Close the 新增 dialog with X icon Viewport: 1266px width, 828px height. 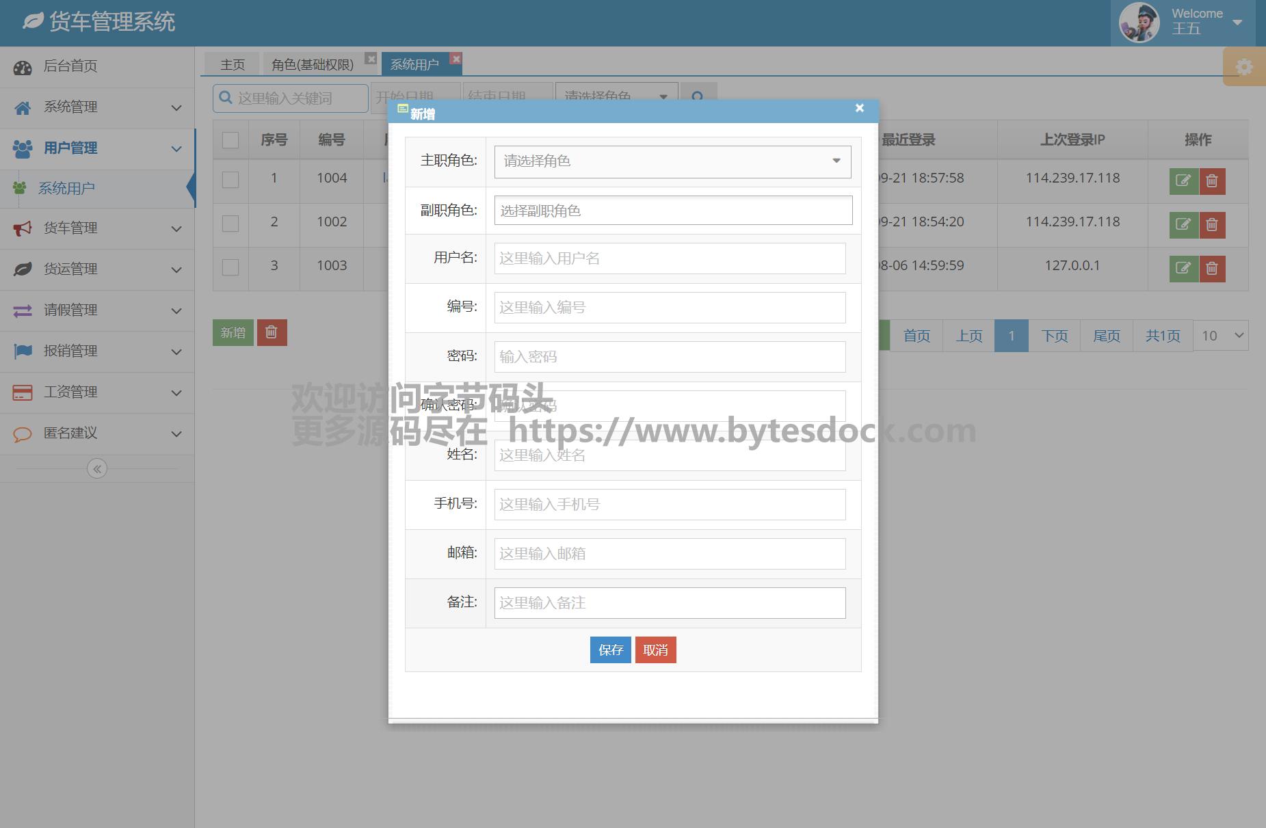860,108
